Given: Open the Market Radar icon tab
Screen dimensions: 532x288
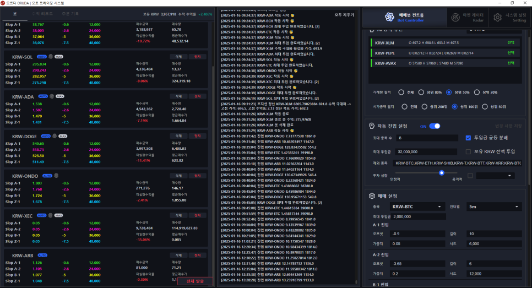Looking at the screenshot, I should tap(455, 17).
